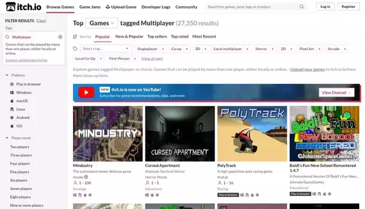365x209 pixels.
Task: Open Baldi's Fun New School cover thumbnail
Action: 325,134
